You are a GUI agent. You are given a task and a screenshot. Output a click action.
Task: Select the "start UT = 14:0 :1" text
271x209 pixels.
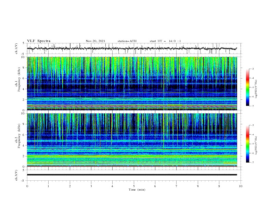165,41
